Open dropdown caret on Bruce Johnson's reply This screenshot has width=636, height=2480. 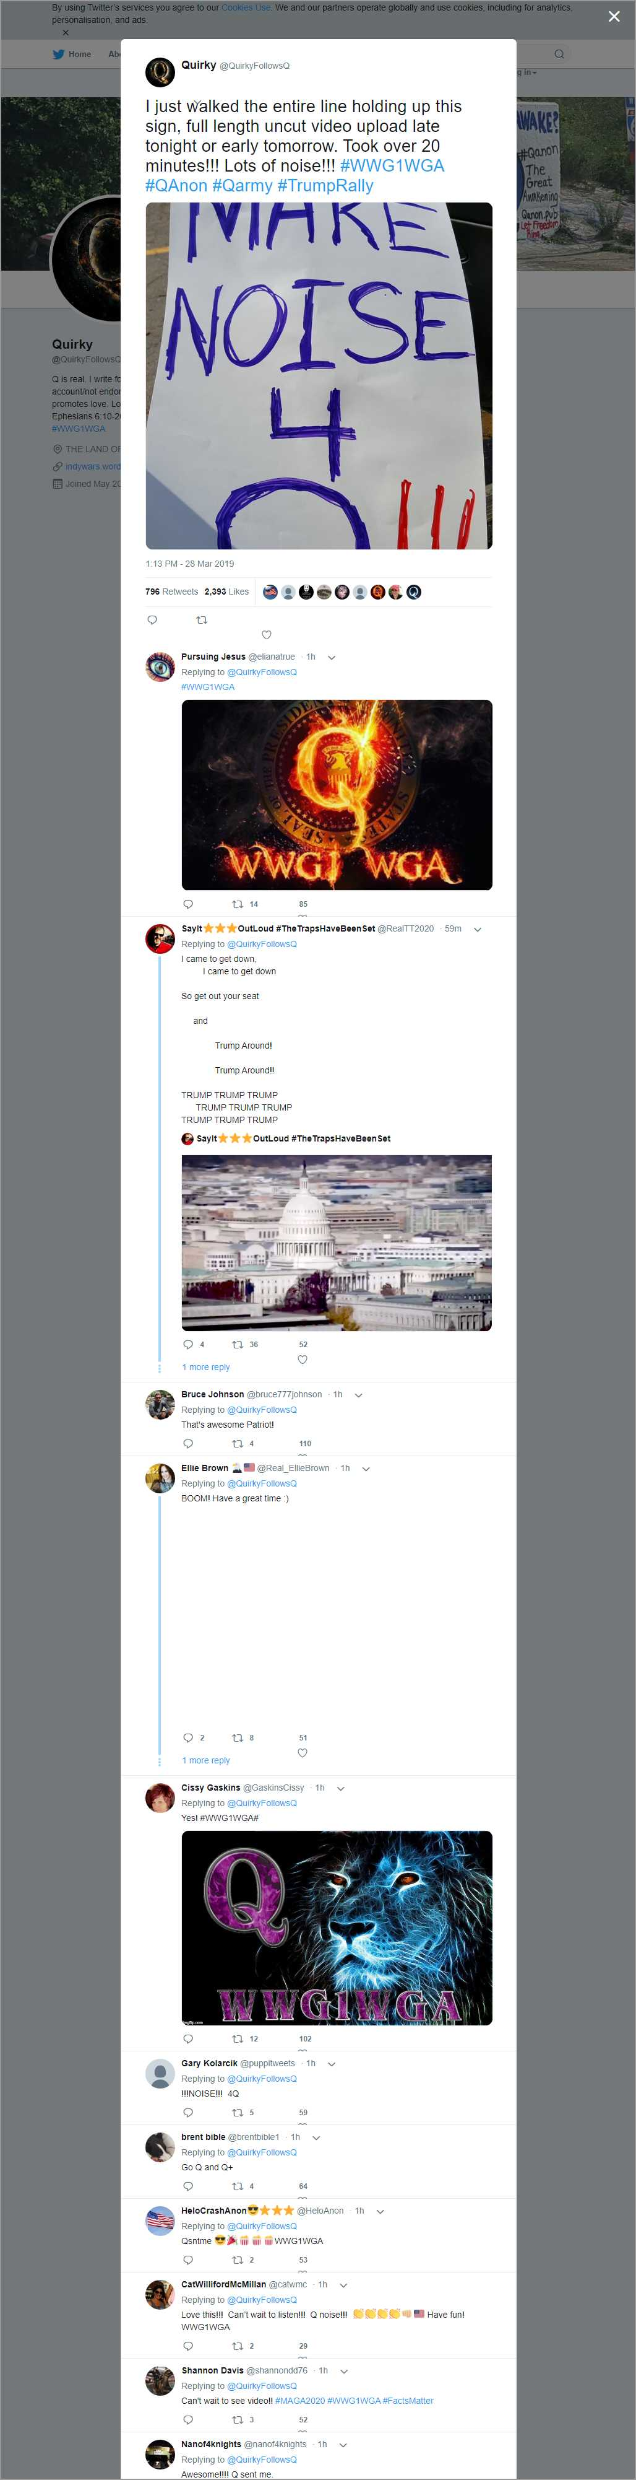(x=359, y=1395)
